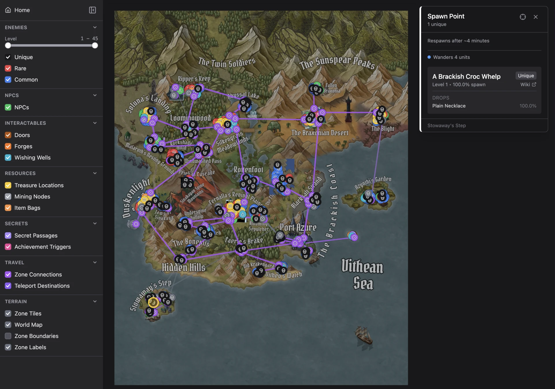Toggle the Doors checkbox
The width and height of the screenshot is (555, 389).
coord(8,135)
